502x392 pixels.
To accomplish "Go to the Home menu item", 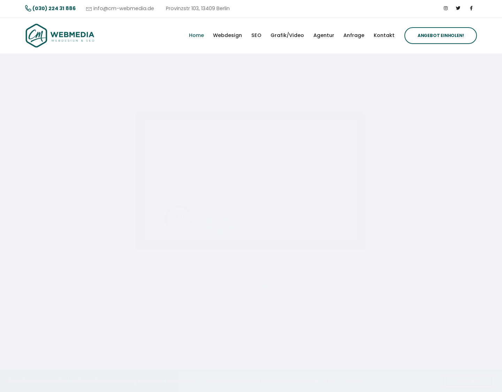I will [196, 35].
